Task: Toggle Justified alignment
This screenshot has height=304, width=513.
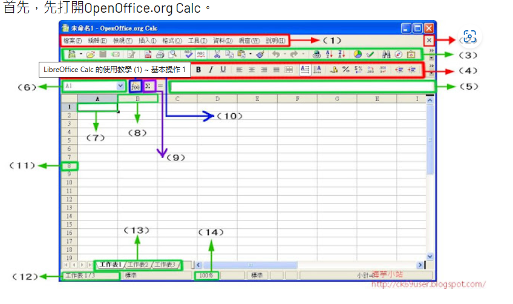Action: pyautogui.click(x=276, y=70)
